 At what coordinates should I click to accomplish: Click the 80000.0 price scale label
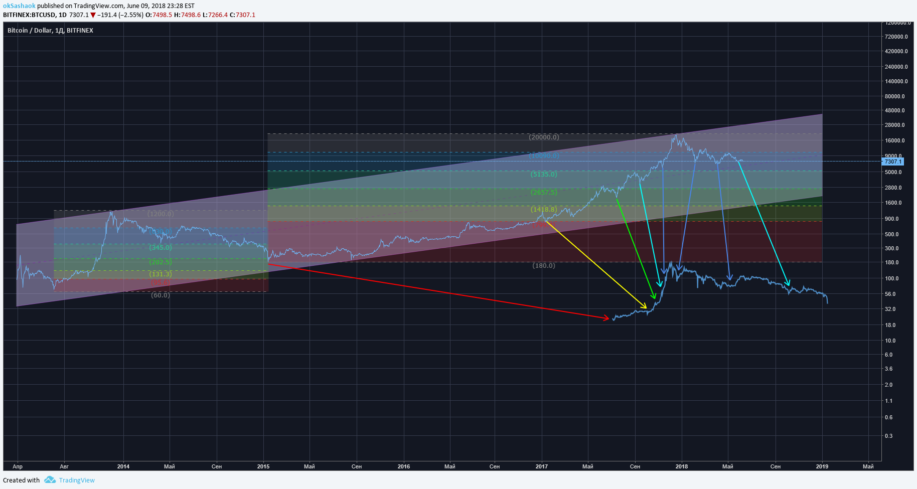point(895,97)
